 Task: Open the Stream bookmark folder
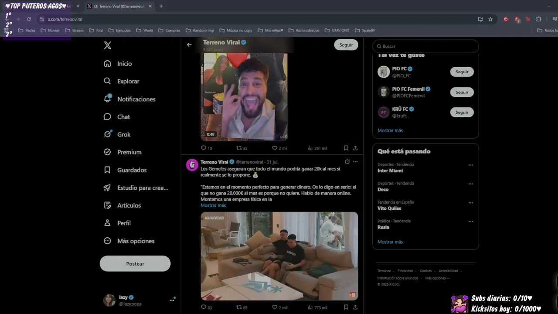tap(74, 31)
